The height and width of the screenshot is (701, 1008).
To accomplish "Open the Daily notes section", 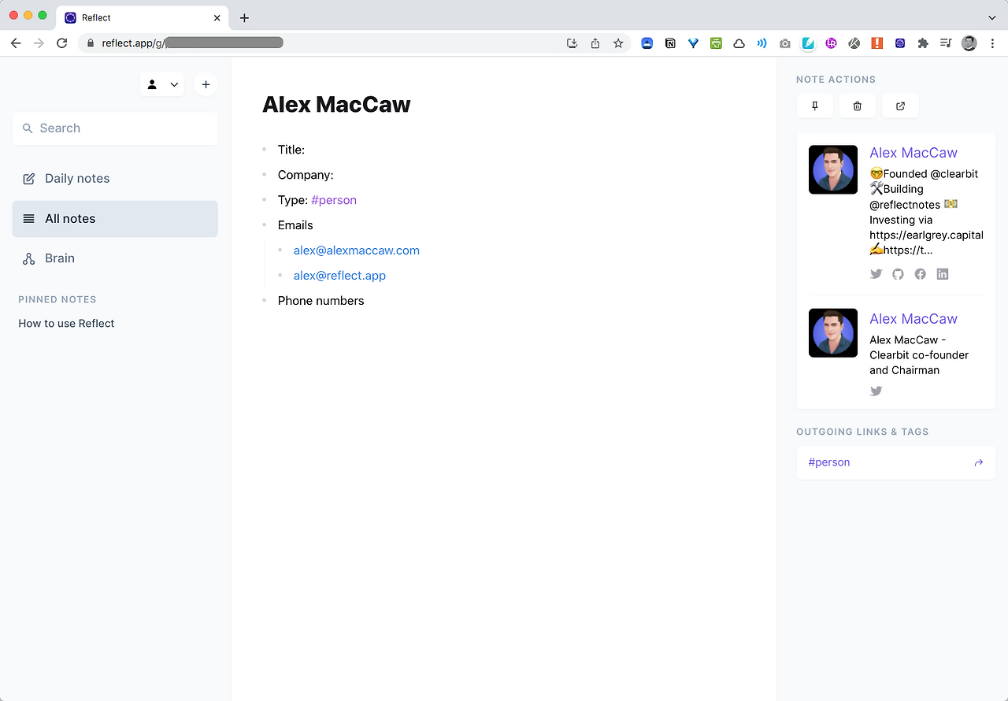I will (x=115, y=179).
